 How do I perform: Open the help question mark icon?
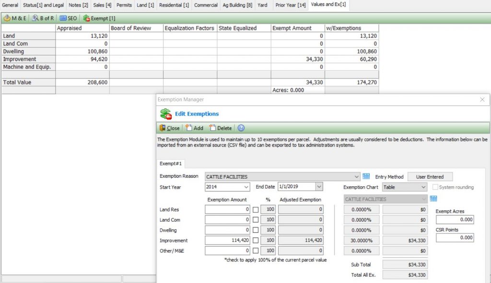point(241,128)
